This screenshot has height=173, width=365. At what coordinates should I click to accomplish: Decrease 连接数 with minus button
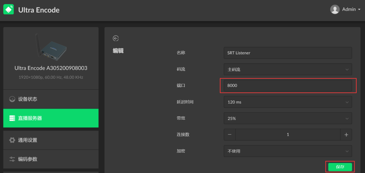230,135
